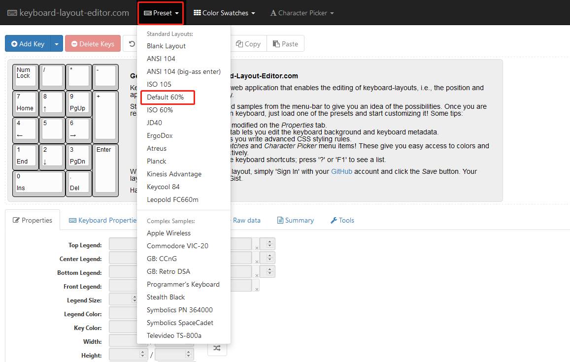Select ANSI 104 preset

point(161,59)
